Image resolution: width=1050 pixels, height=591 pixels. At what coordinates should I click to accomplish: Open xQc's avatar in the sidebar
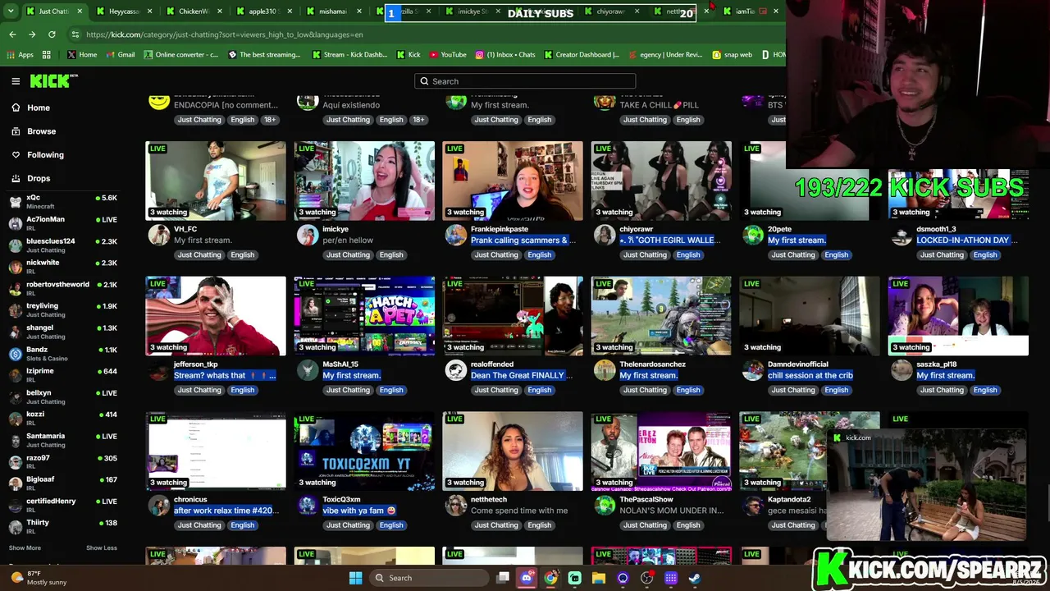15,202
